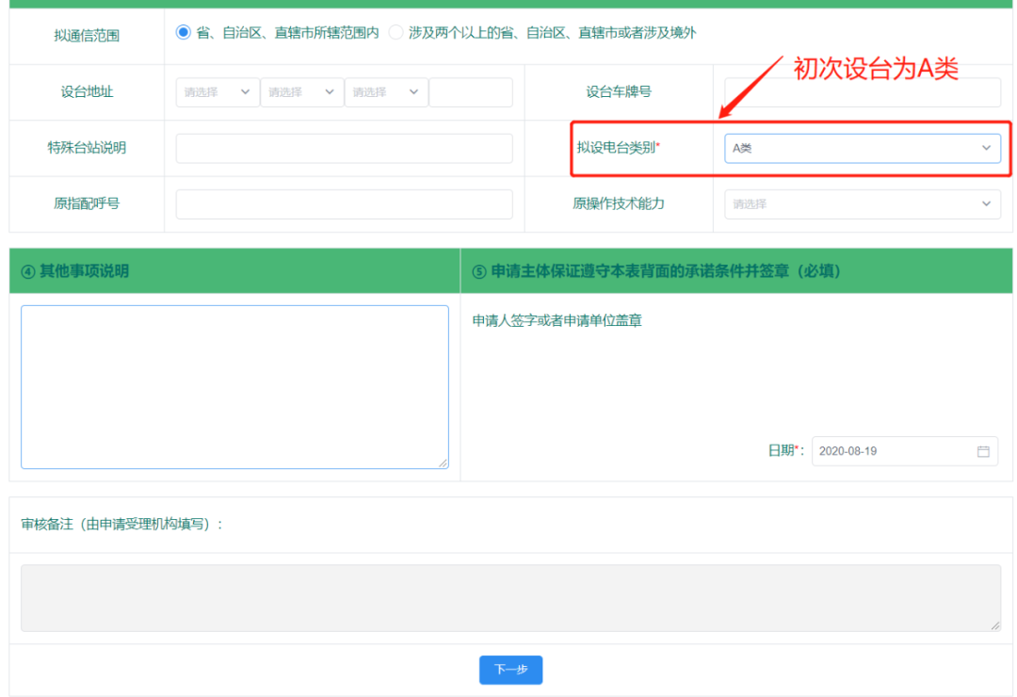Click the detail address box after 设台地址 dropdowns
This screenshot has width=1017, height=697.
(471, 92)
